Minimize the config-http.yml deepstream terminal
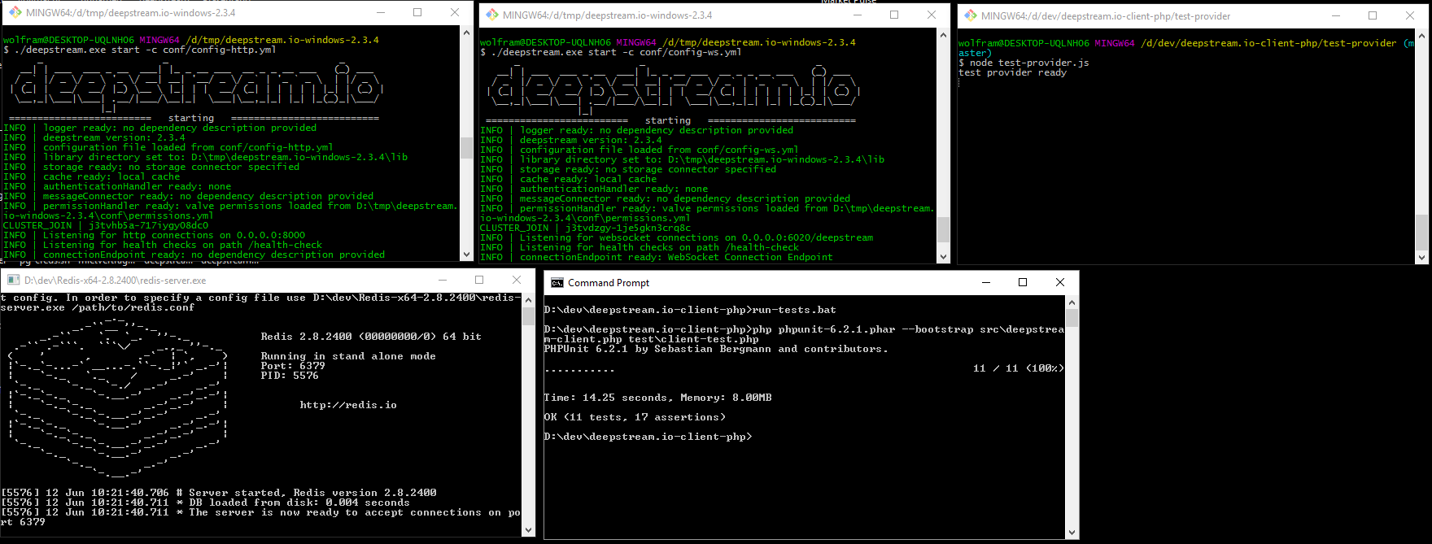This screenshot has width=1432, height=544. [x=381, y=13]
